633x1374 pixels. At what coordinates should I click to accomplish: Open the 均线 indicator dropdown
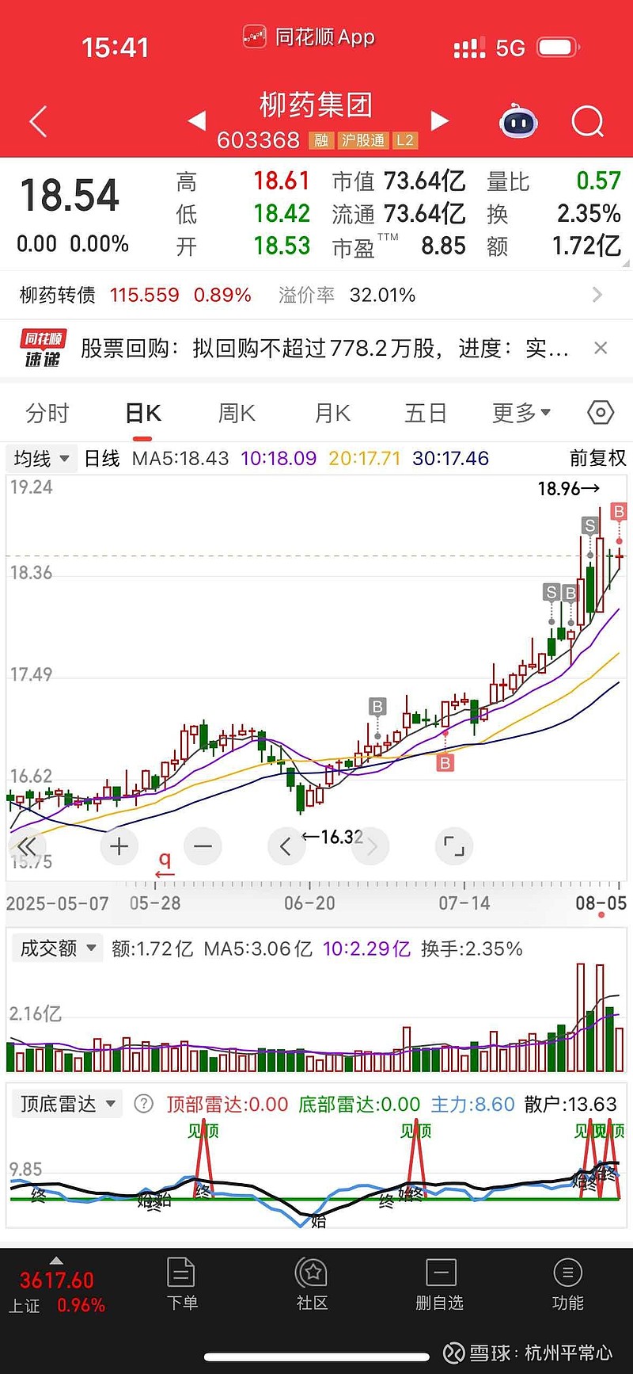pyautogui.click(x=41, y=458)
